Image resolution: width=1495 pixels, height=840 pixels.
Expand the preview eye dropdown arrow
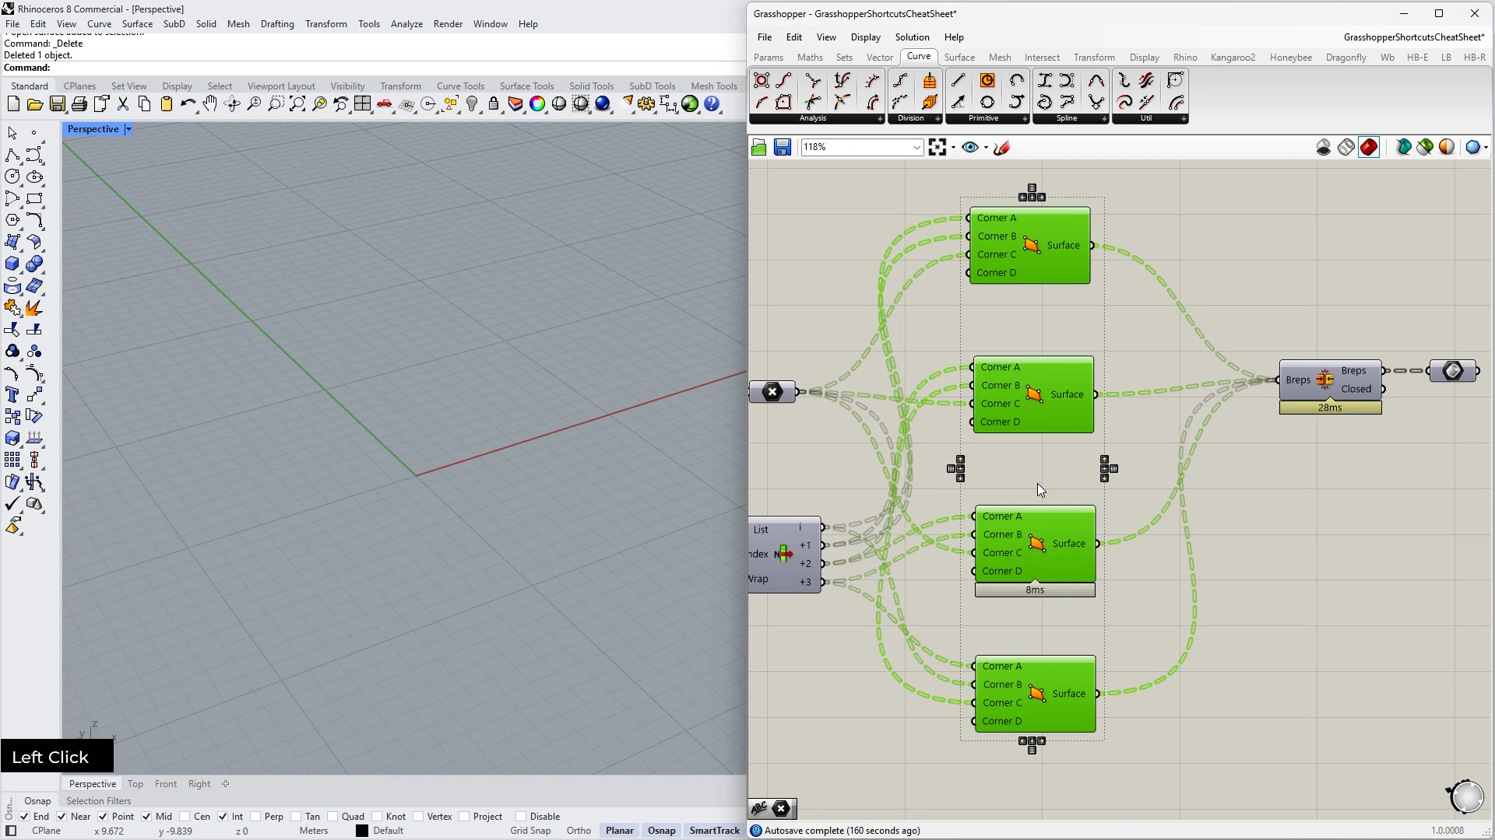click(986, 148)
